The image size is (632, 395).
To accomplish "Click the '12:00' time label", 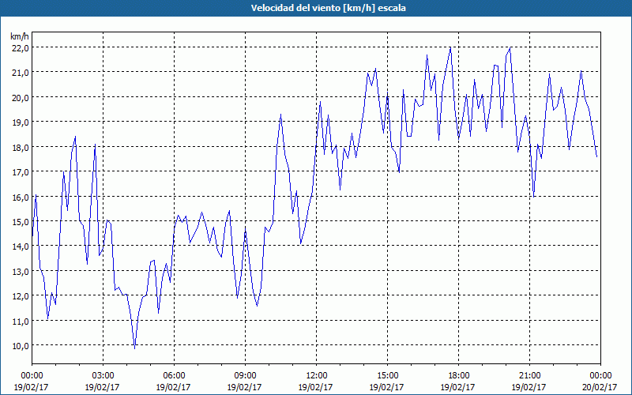I will click(x=317, y=376).
